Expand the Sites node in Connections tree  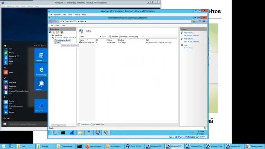pyautogui.click(x=53, y=43)
